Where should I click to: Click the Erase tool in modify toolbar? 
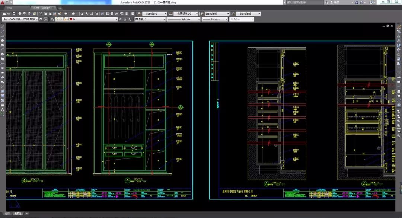pos(399,27)
